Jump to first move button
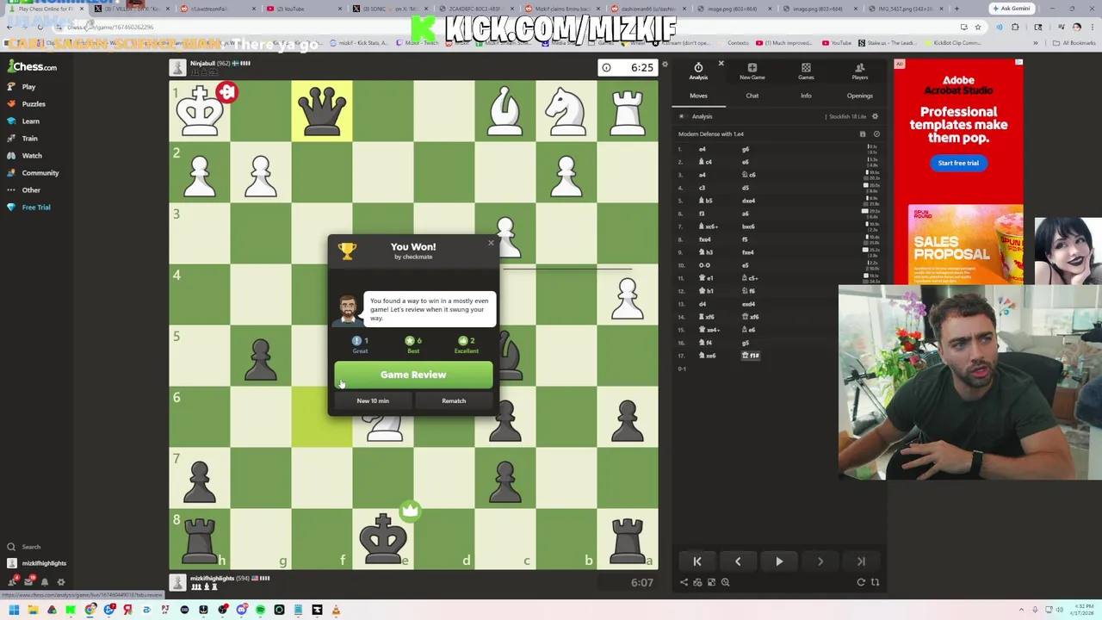 click(x=697, y=561)
